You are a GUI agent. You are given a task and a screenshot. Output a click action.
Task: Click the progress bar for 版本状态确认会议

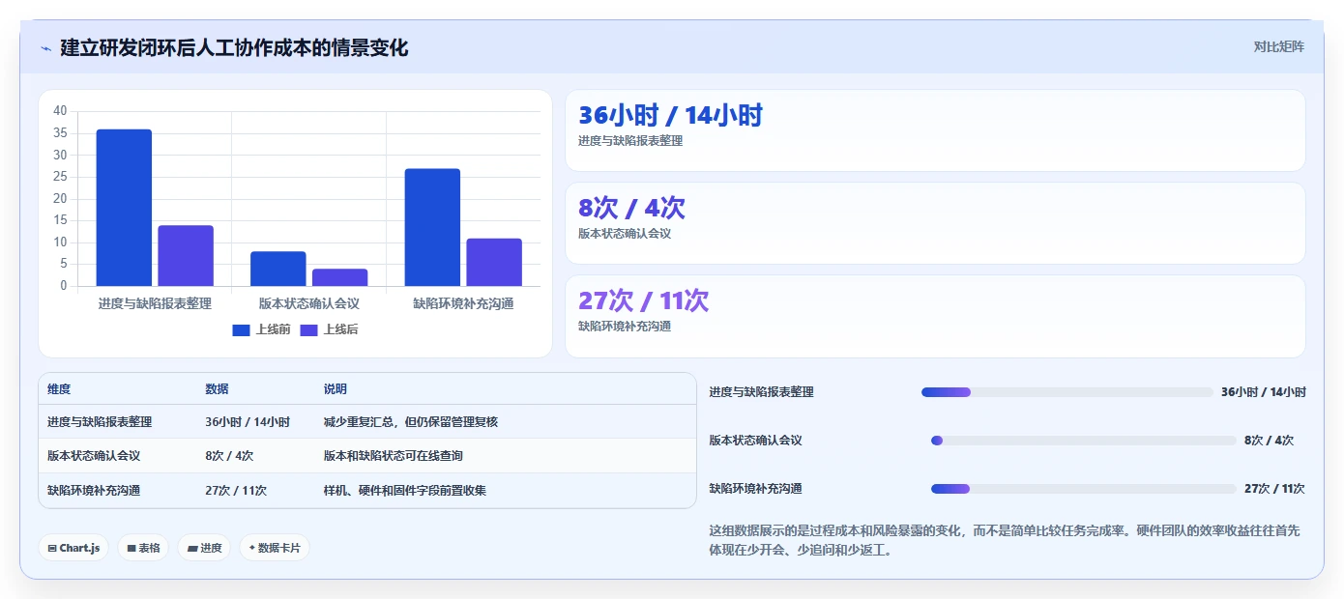coord(1084,441)
